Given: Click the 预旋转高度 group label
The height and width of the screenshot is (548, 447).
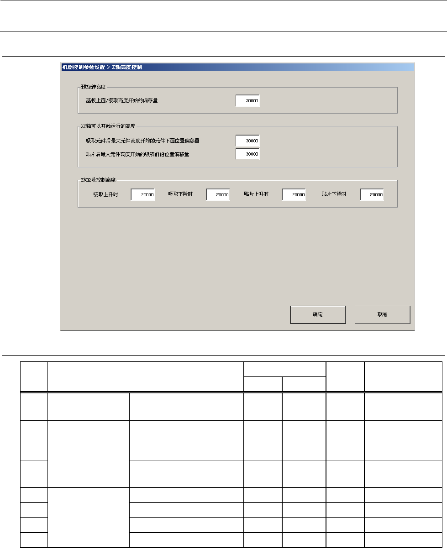Looking at the screenshot, I should (x=94, y=87).
